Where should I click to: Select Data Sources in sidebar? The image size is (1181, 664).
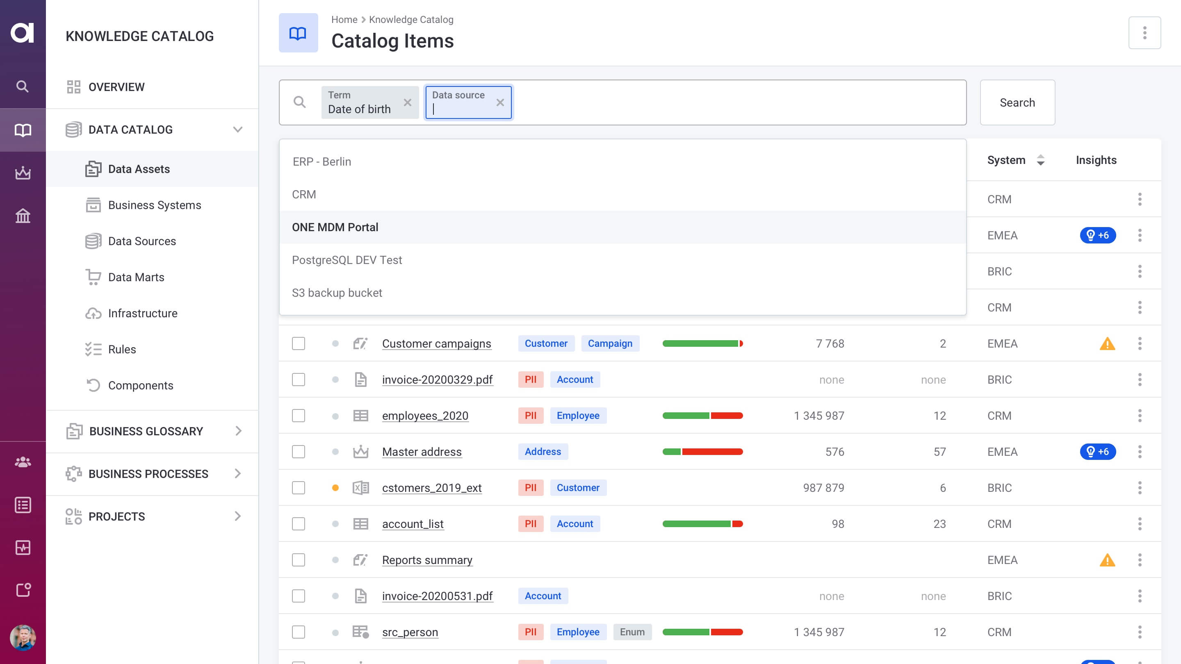(141, 241)
